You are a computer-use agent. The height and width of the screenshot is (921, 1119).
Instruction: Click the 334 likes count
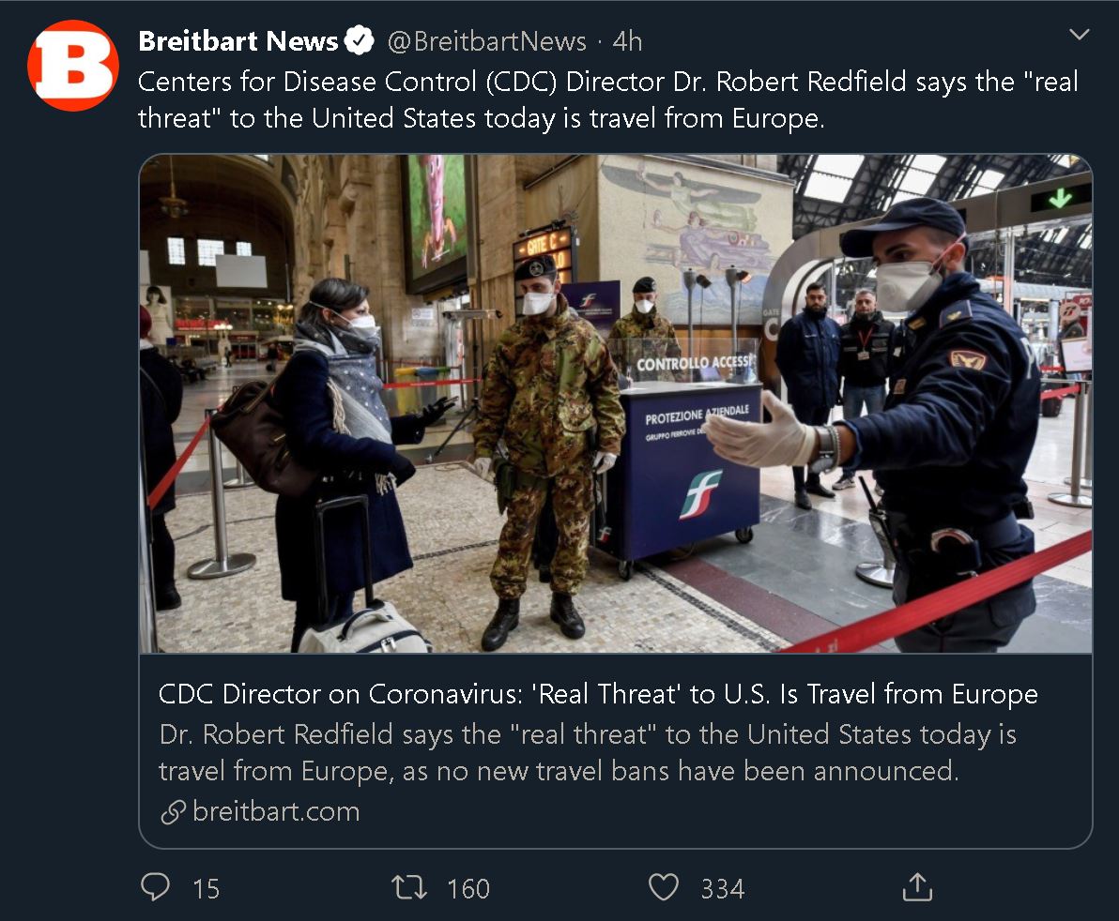pos(722,889)
